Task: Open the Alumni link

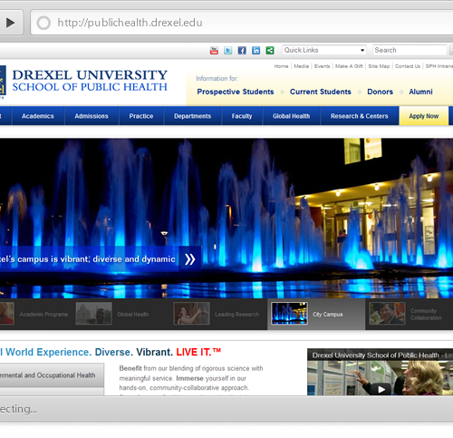Action: point(420,92)
